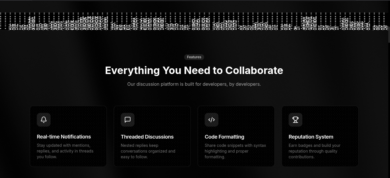Viewport: 390px width, 178px height.
Task: Click the speech bubble icon on Threaded Discussions
Action: coord(128,120)
